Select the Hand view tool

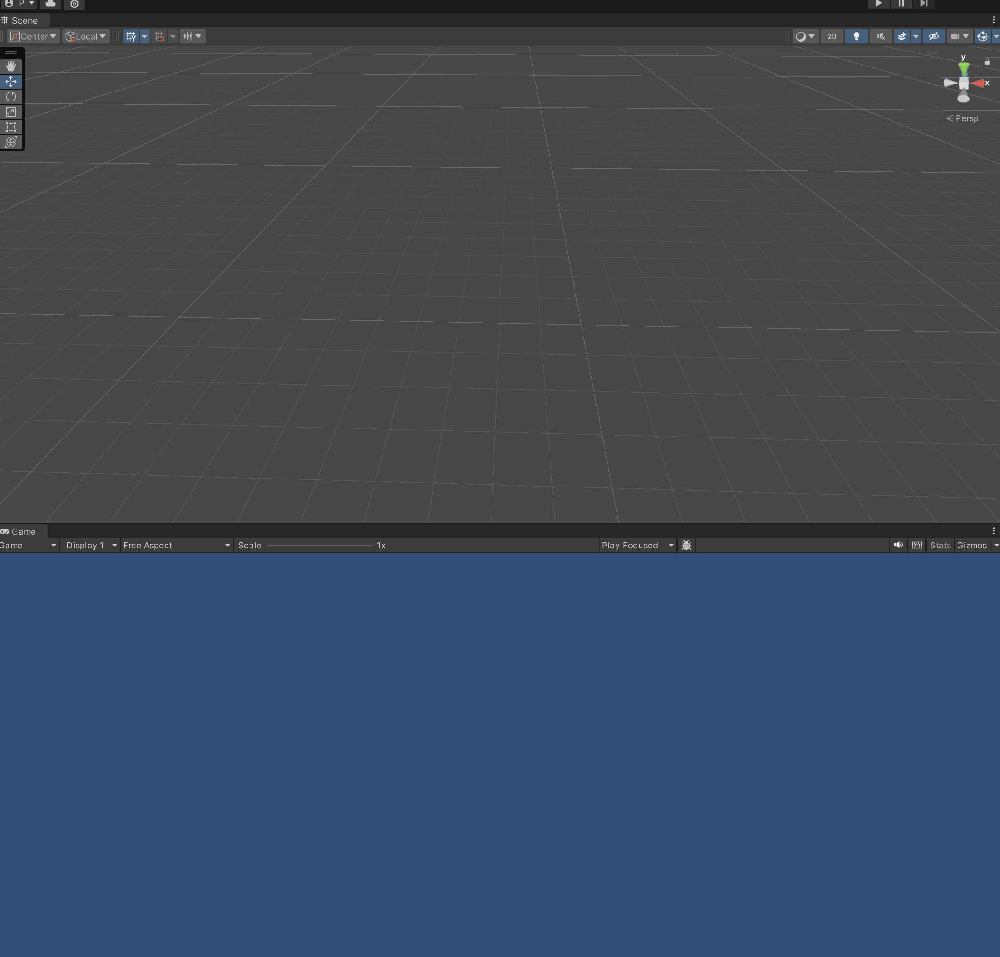pos(11,67)
